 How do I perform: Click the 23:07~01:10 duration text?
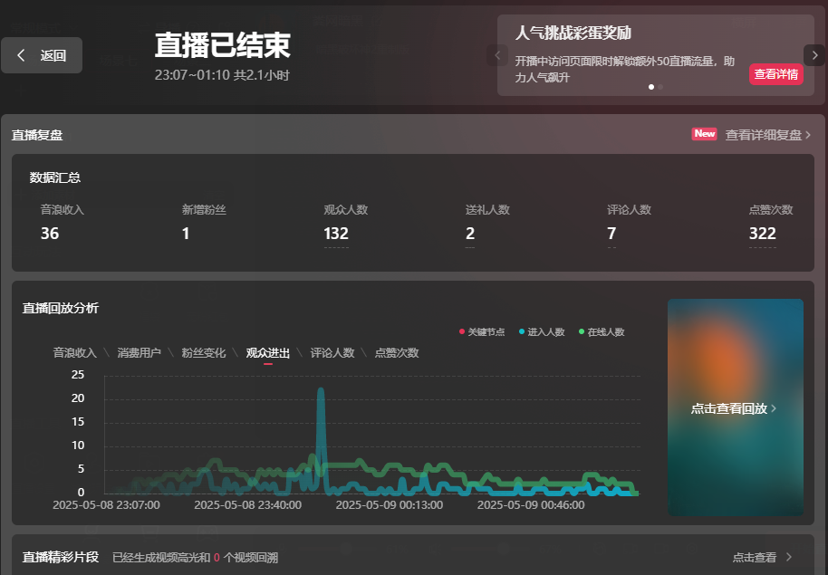pos(222,75)
